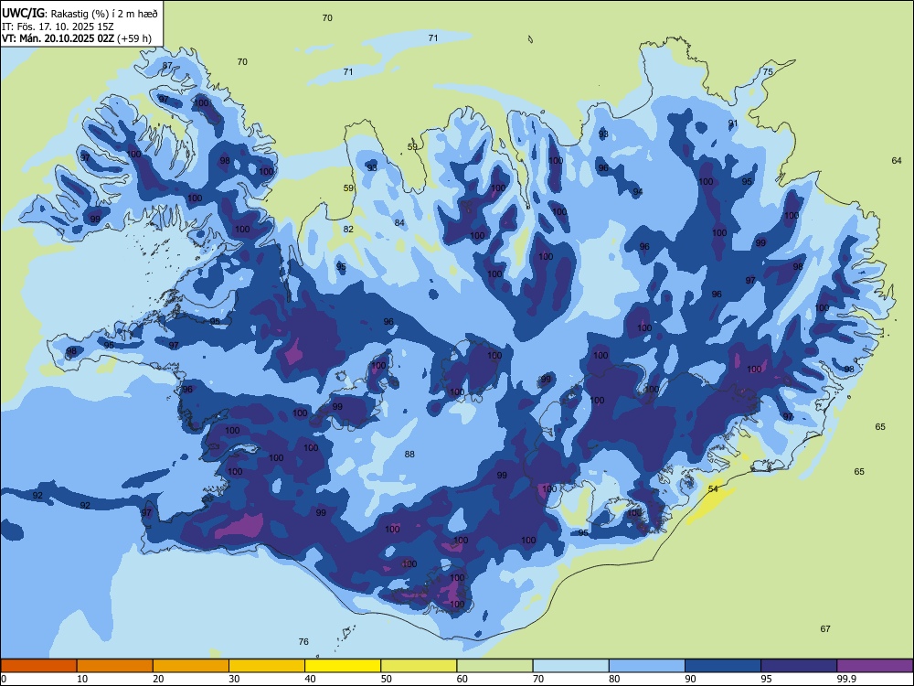The image size is (914, 686).
Task: Click the '91' humidity value in the northeast
Action: [733, 123]
